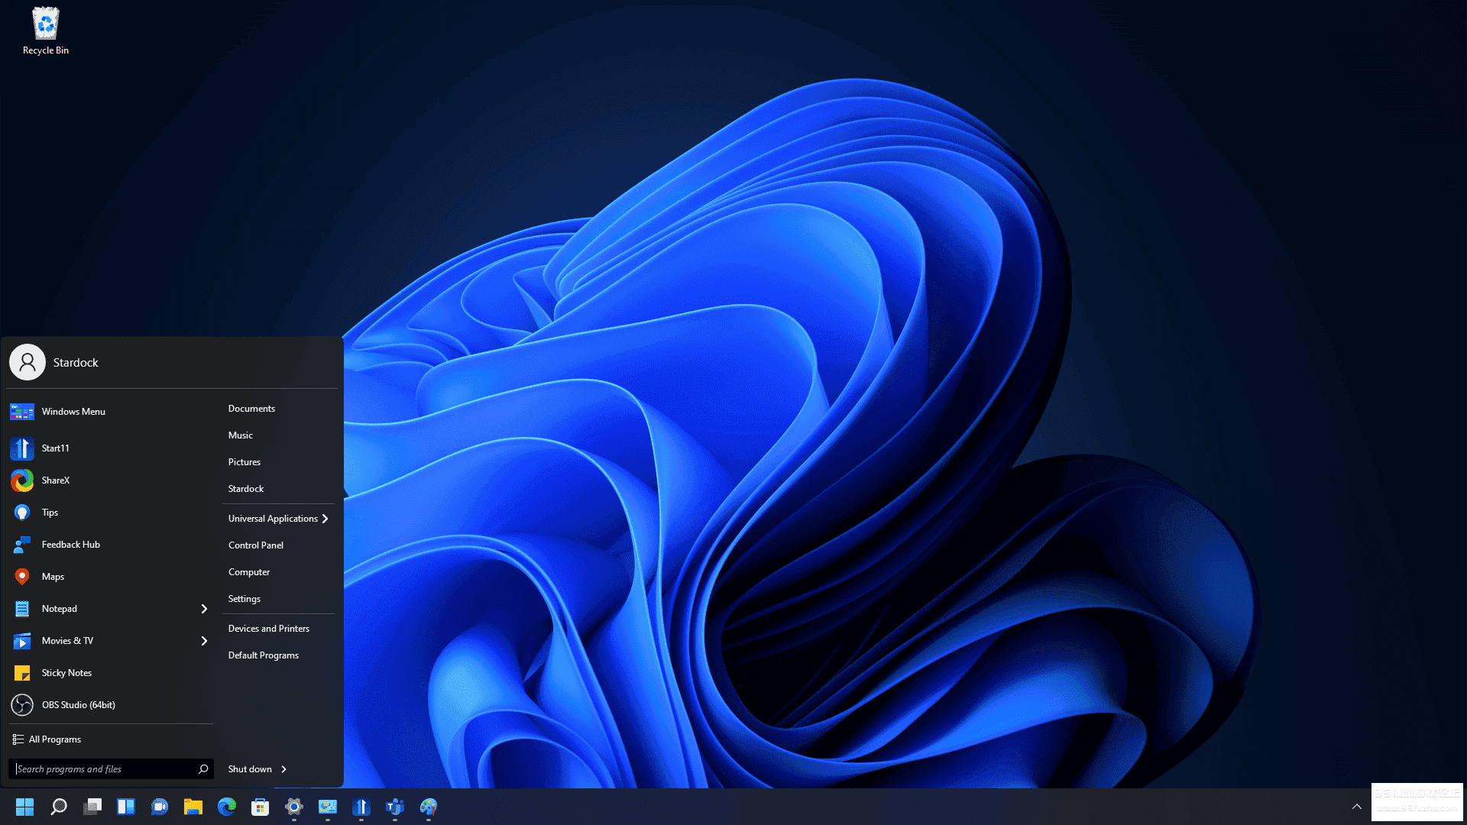Open Microsoft Store from the taskbar
1467x825 pixels.
[261, 807]
